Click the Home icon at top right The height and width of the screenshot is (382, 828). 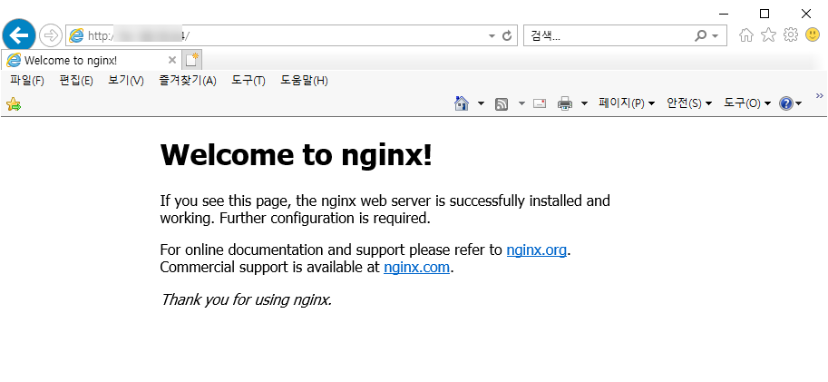pos(746,34)
